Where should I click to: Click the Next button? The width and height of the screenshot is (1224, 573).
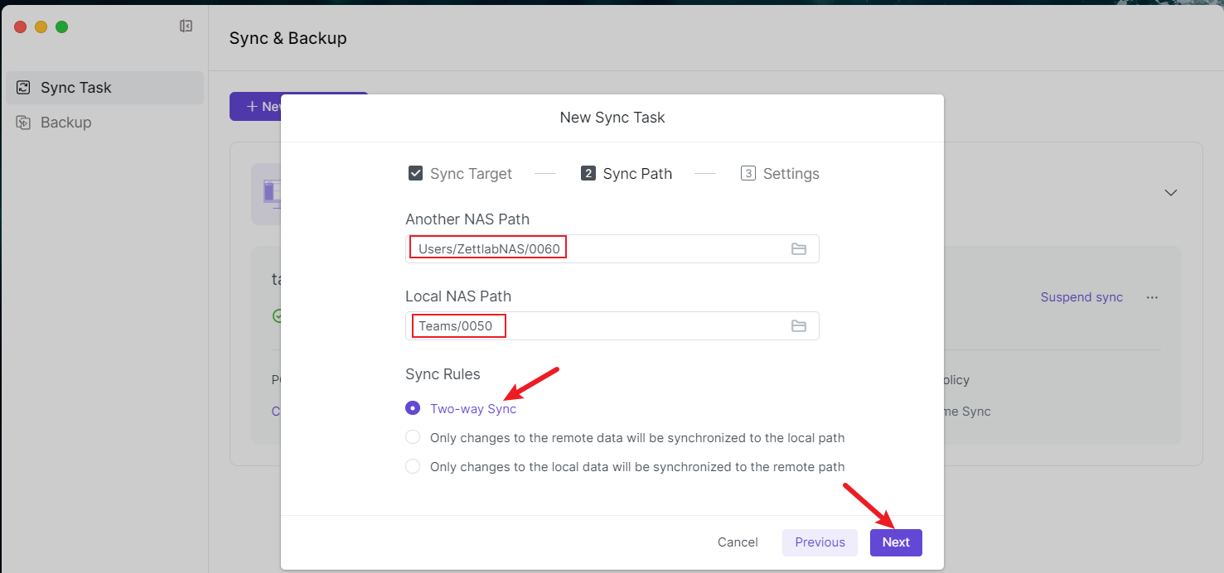[x=895, y=542]
